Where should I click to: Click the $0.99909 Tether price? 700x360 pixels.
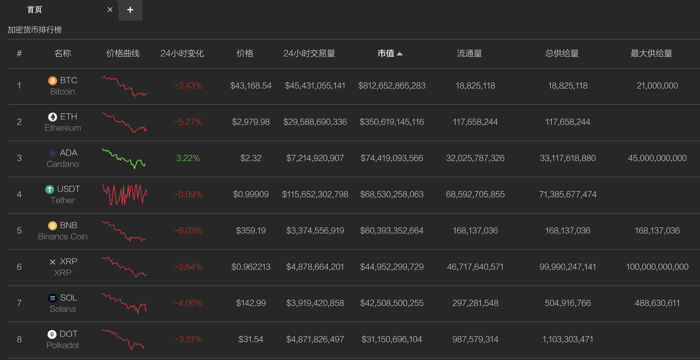(251, 195)
